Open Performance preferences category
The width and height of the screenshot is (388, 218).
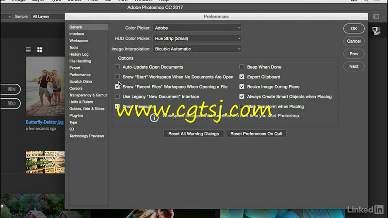click(80, 75)
